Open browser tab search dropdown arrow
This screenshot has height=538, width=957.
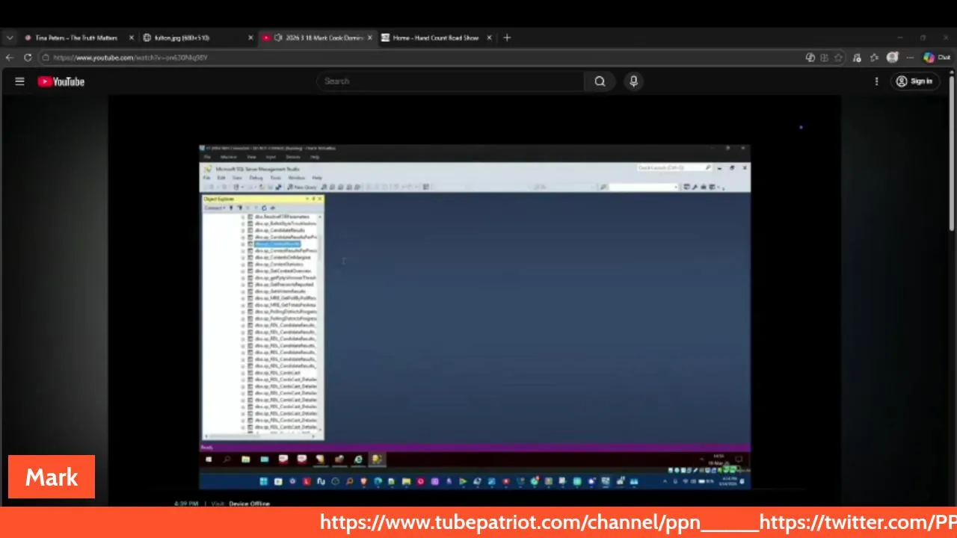point(10,37)
